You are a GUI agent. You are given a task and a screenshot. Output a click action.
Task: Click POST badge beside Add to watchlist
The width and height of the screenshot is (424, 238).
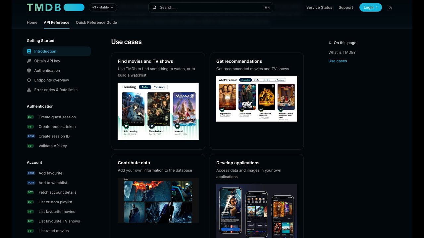(x=31, y=183)
